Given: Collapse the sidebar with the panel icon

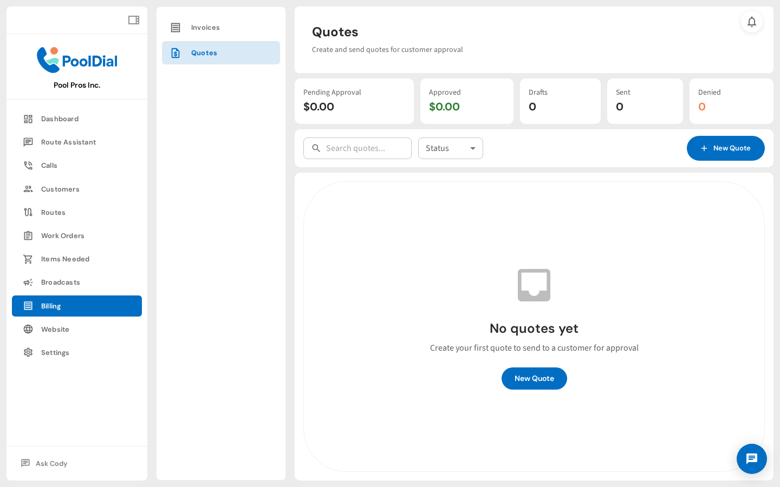Looking at the screenshot, I should point(133,20).
